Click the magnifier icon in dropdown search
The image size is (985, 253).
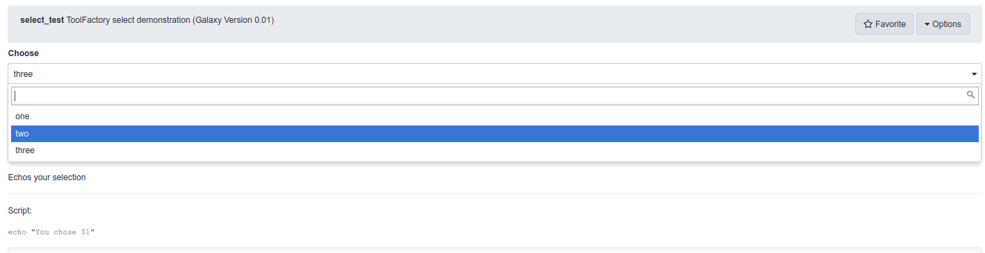tap(971, 95)
